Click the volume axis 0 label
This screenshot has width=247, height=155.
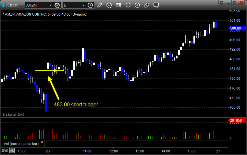(230, 139)
